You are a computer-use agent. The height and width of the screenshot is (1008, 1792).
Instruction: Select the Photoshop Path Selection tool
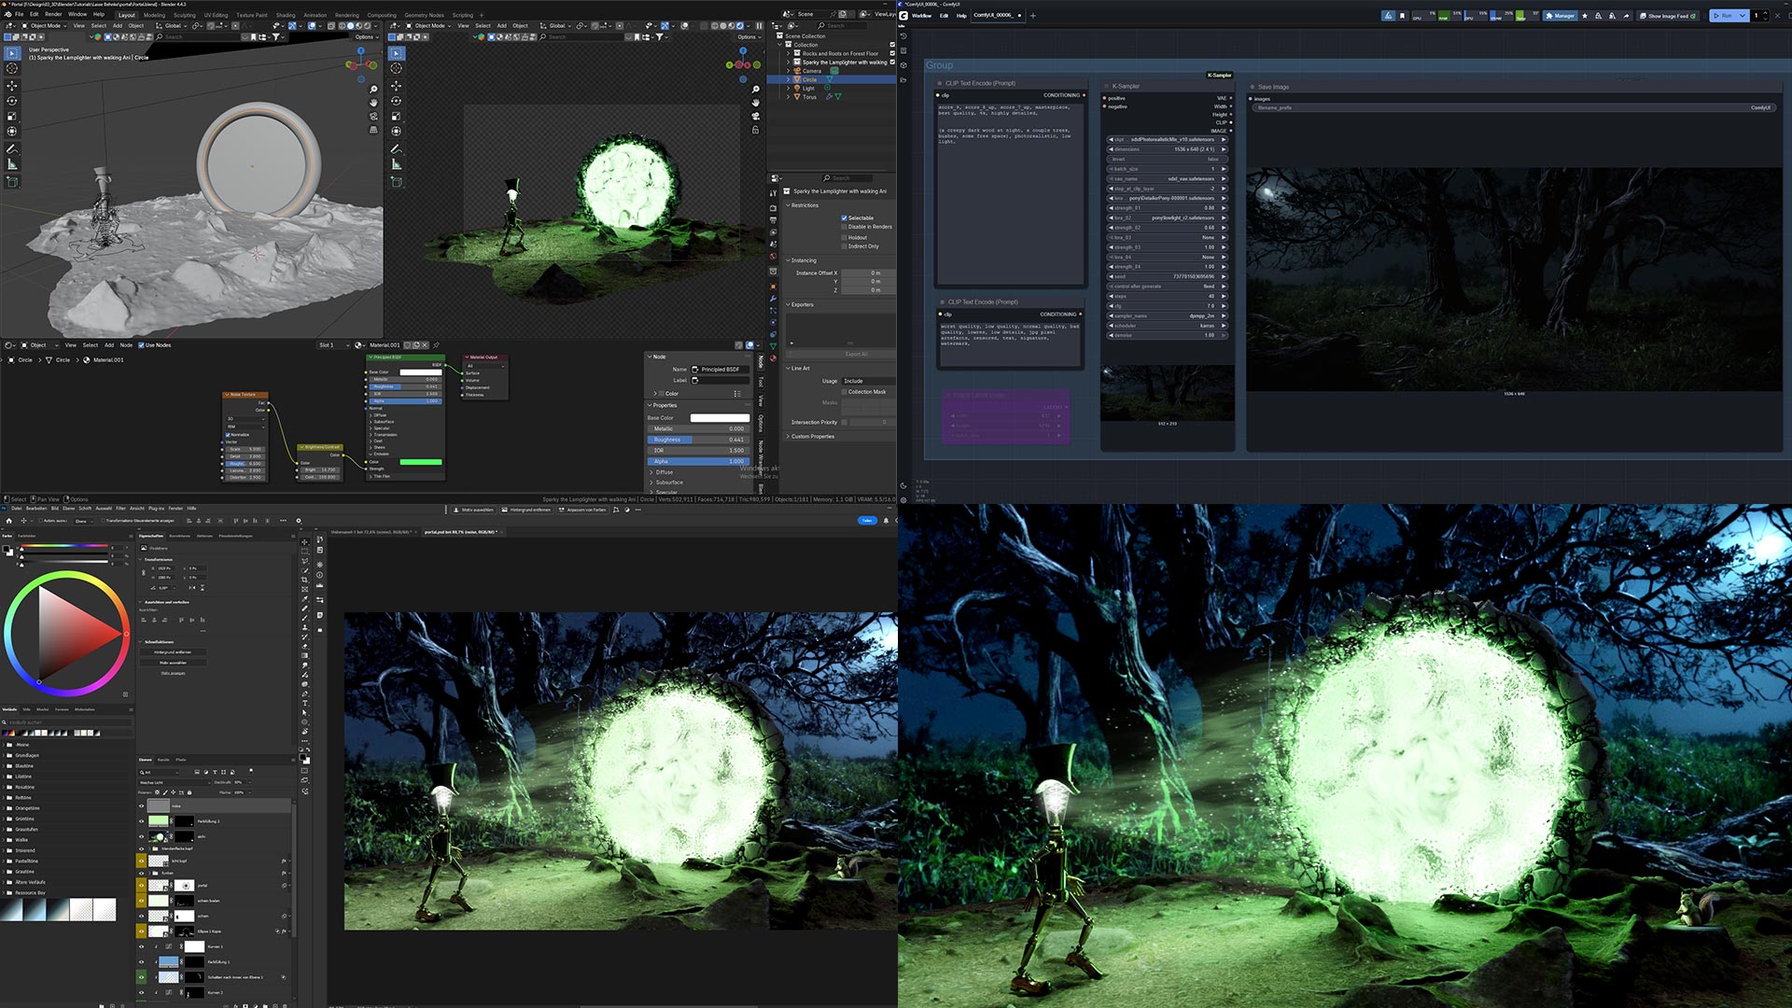coord(304,712)
